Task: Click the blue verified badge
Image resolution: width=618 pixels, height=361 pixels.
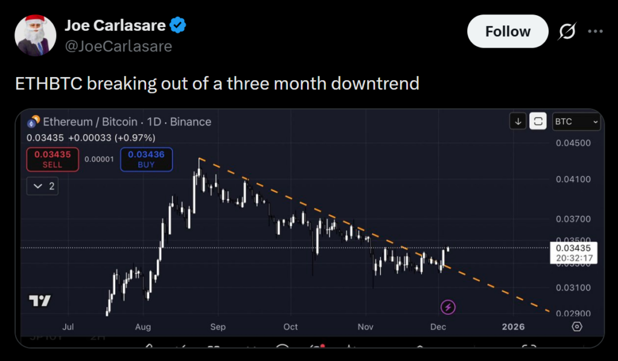Action: [x=177, y=25]
